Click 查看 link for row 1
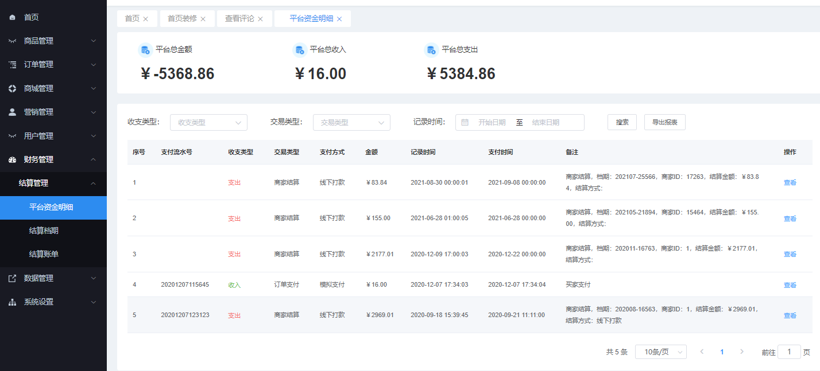This screenshot has width=820, height=371. [x=790, y=183]
